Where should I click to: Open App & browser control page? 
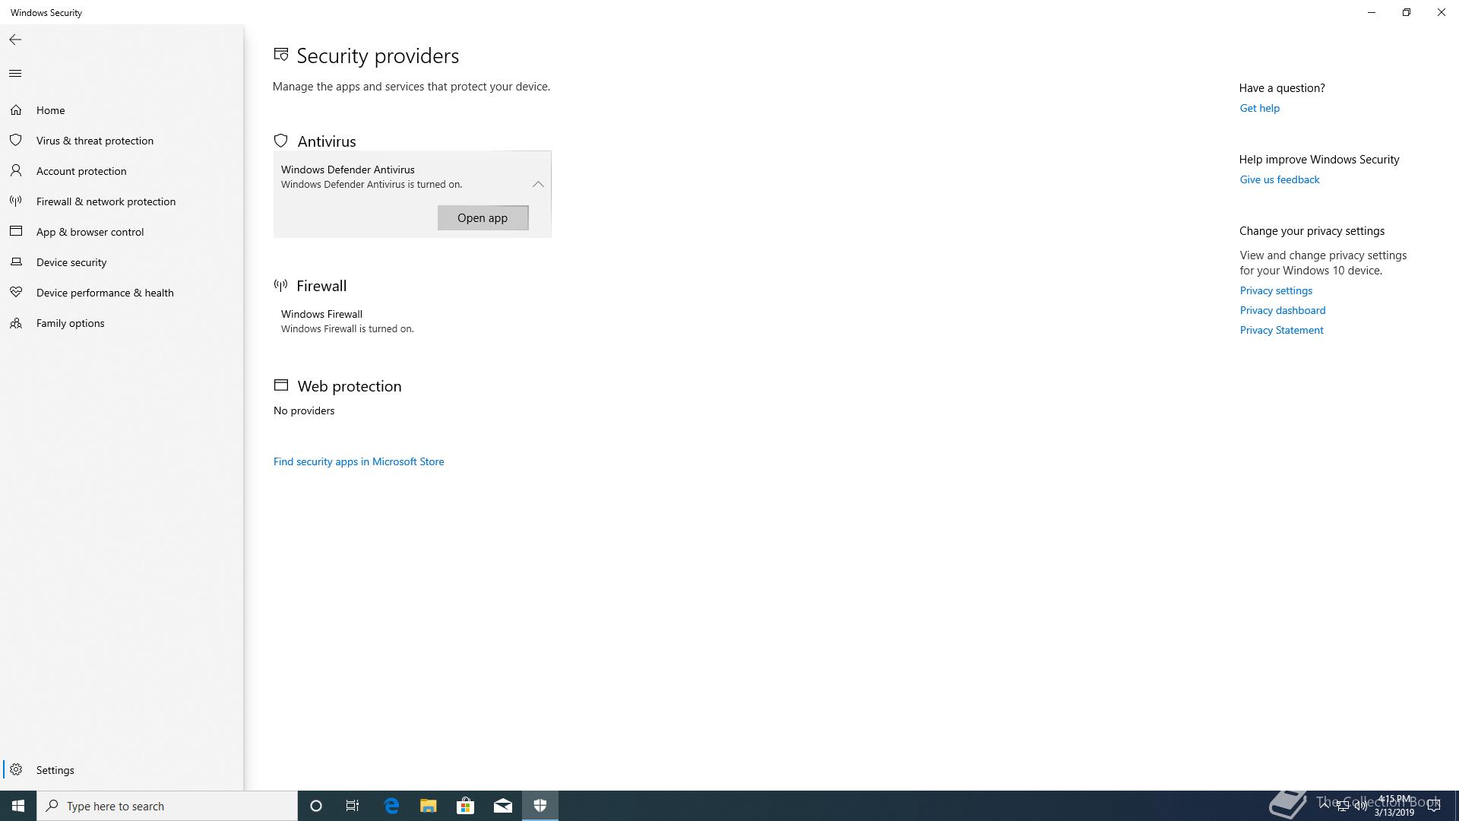(x=122, y=232)
